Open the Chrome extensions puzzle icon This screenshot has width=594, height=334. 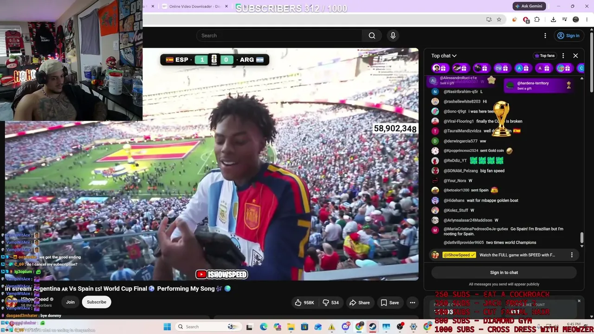(x=537, y=19)
